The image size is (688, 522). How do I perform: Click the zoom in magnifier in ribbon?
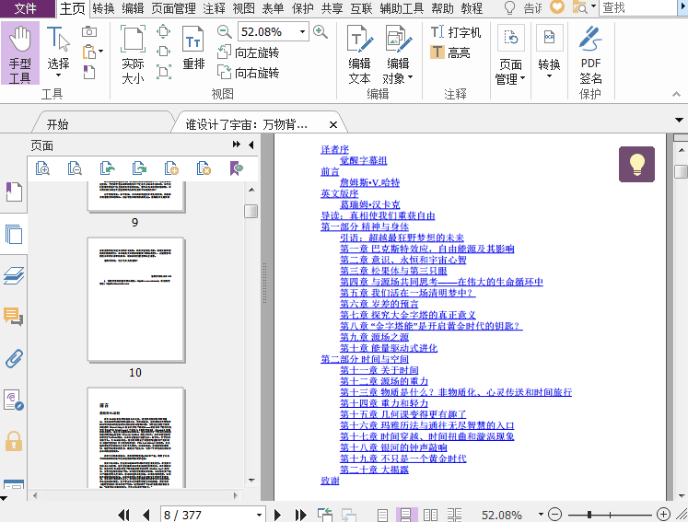click(321, 31)
